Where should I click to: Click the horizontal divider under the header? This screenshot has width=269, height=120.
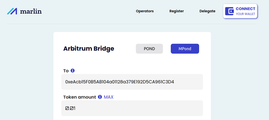click(132, 24)
